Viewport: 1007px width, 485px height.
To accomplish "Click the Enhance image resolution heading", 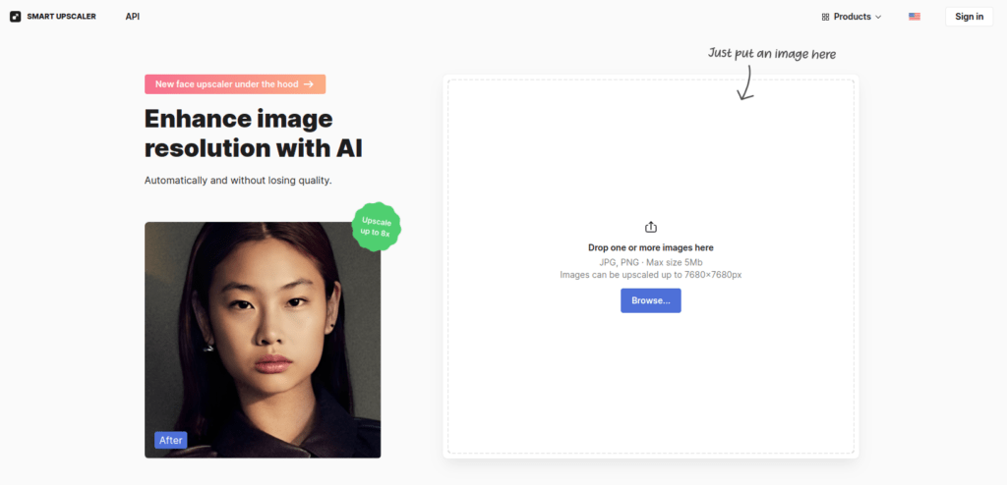I will (254, 134).
